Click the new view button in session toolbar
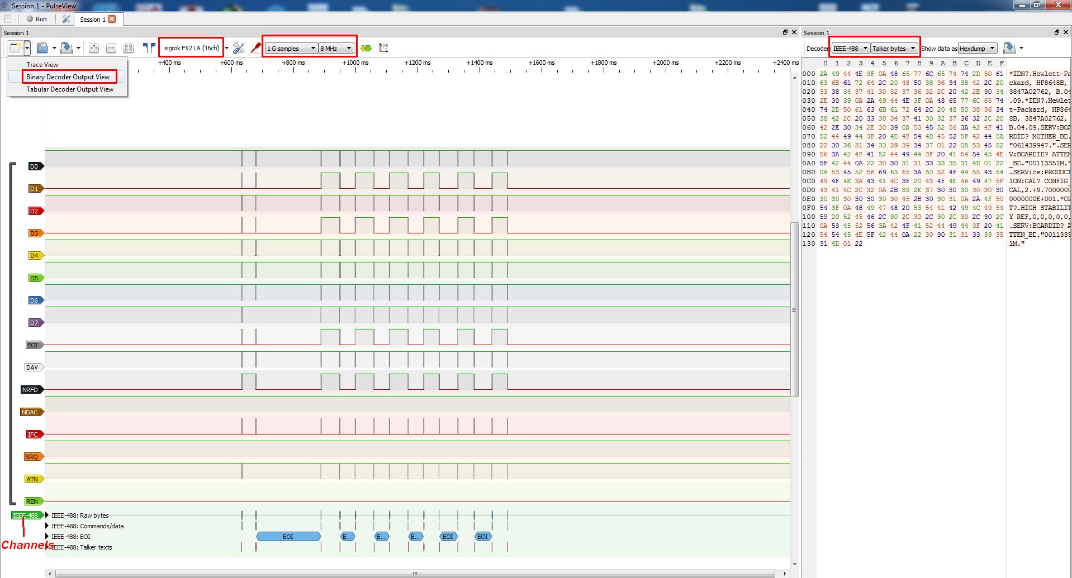 15,48
